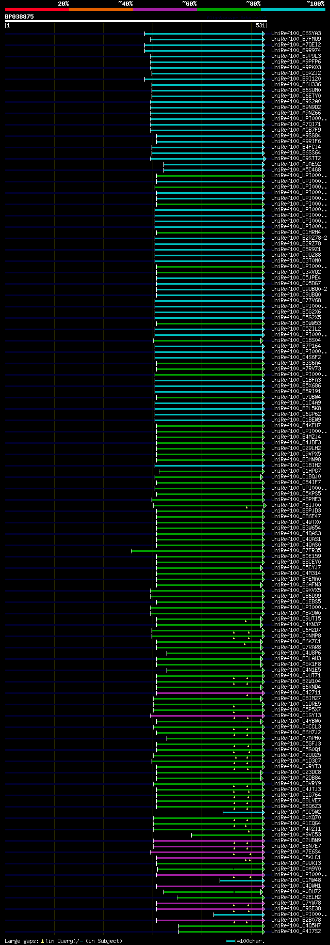Select the query name BP038875
This screenshot has width=330, height=945.
[20, 17]
